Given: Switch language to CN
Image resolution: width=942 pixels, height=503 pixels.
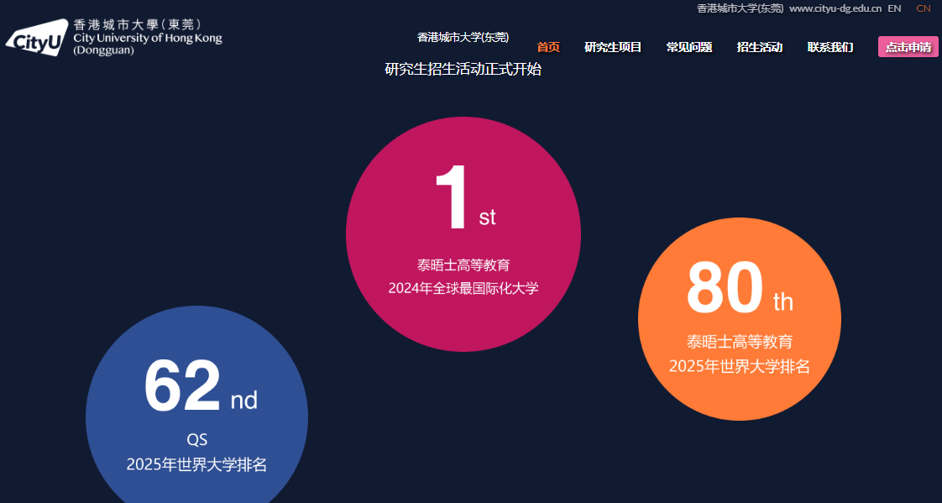Looking at the screenshot, I should pyautogui.click(x=924, y=8).
